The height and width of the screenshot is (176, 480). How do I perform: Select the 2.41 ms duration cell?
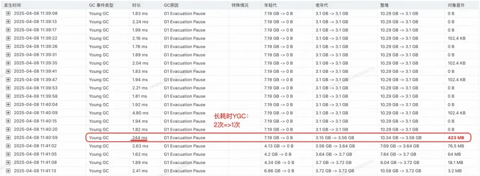pos(140,171)
